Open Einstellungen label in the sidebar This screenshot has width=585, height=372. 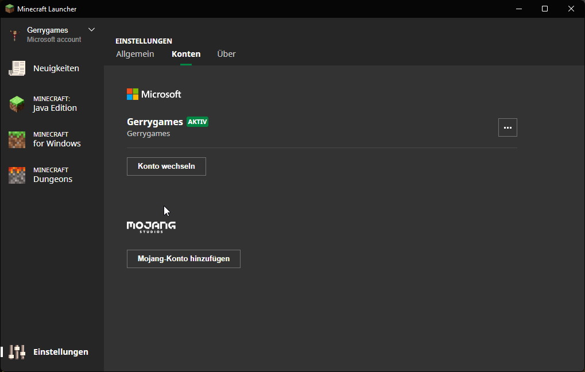coord(61,352)
